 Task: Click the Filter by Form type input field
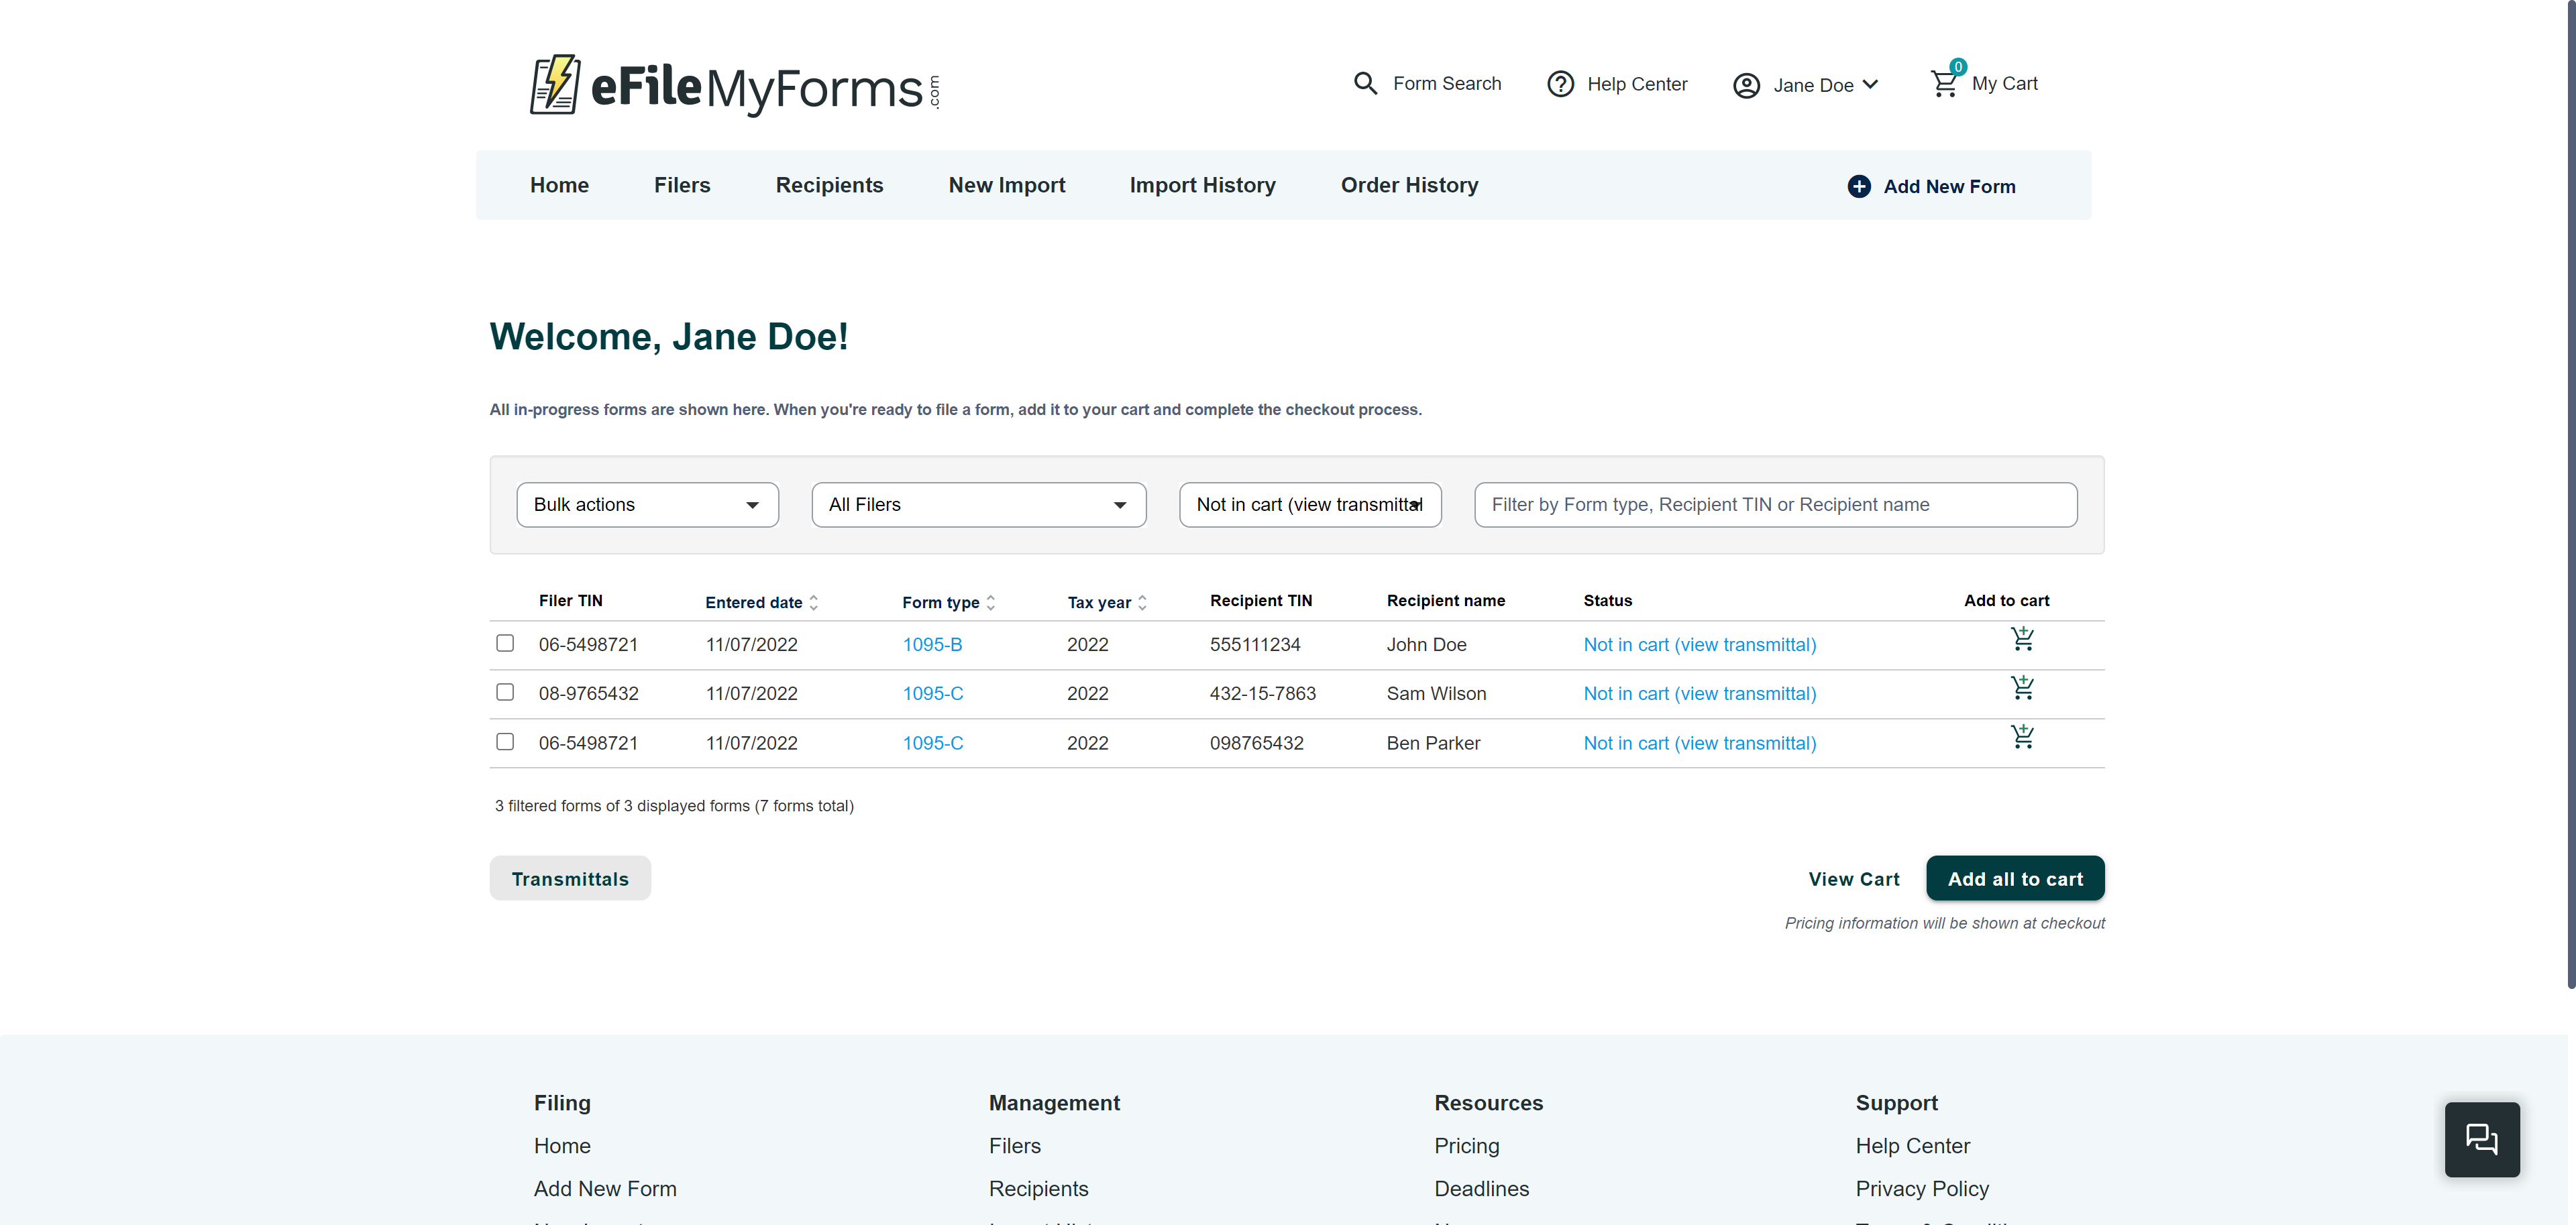pyautogui.click(x=1775, y=505)
